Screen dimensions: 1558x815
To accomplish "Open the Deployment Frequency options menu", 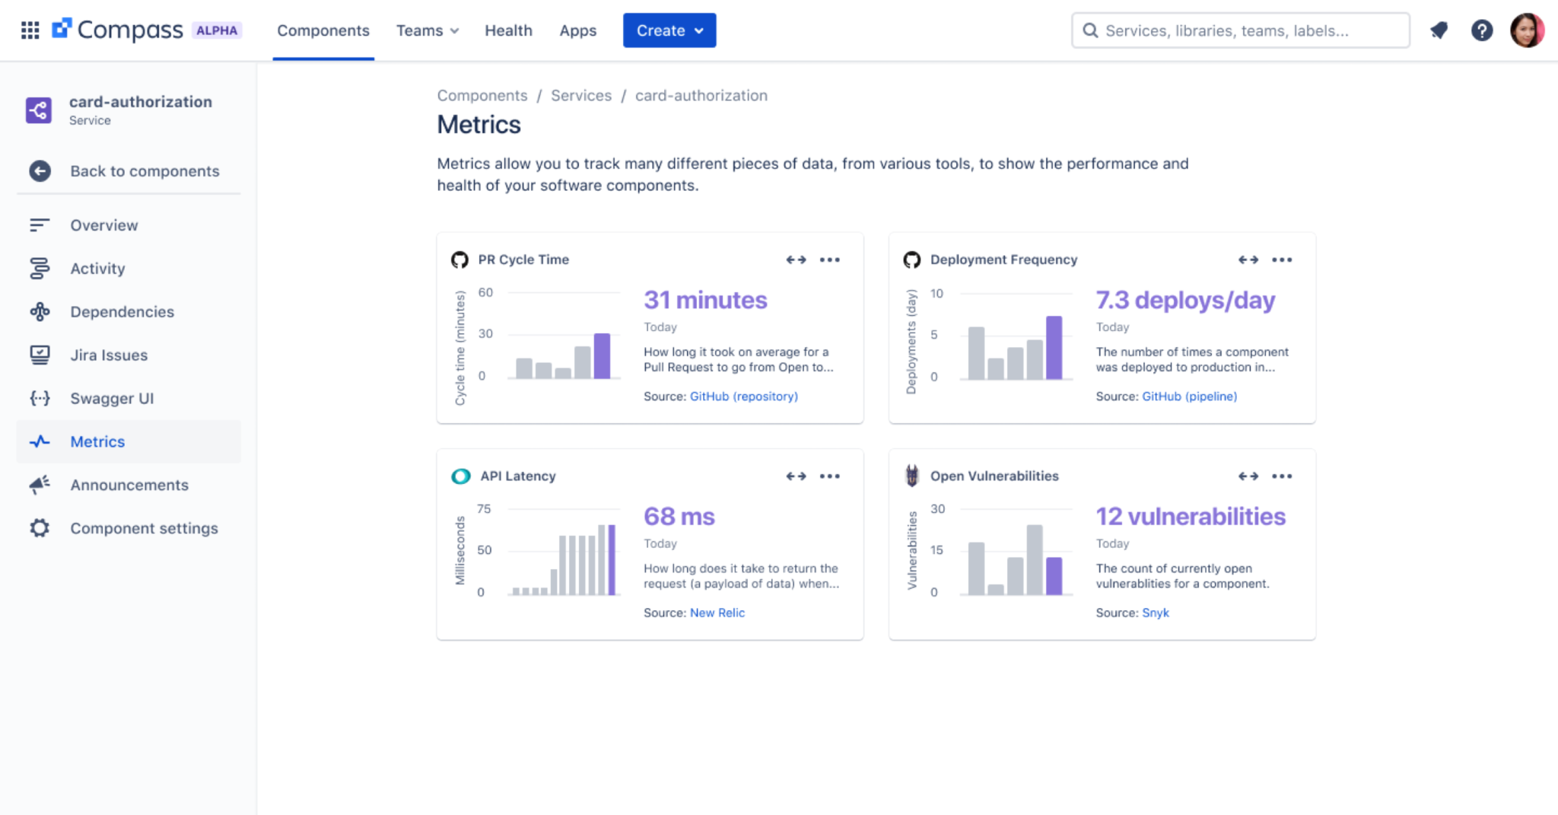I will [x=1282, y=259].
